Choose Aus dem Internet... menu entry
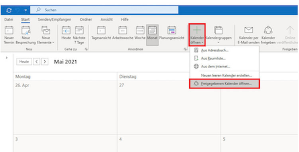The image size is (299, 152). (x=224, y=67)
